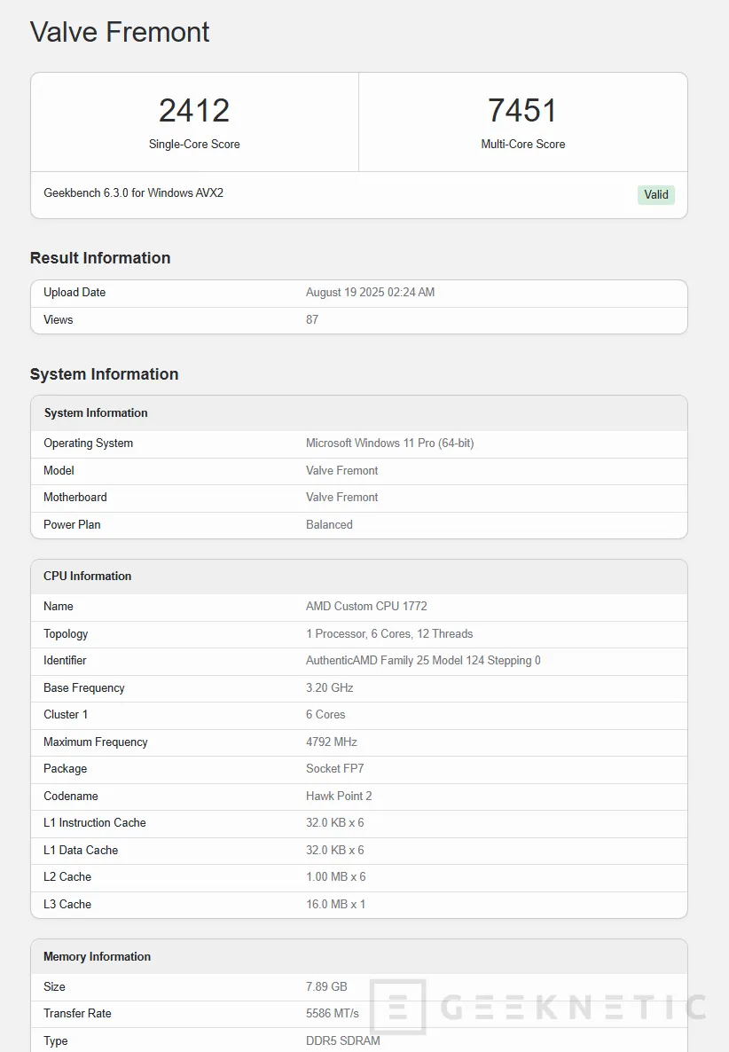Select the 5586 MT/s transfer rate value
Screen dimensions: 729x1052
[333, 1013]
